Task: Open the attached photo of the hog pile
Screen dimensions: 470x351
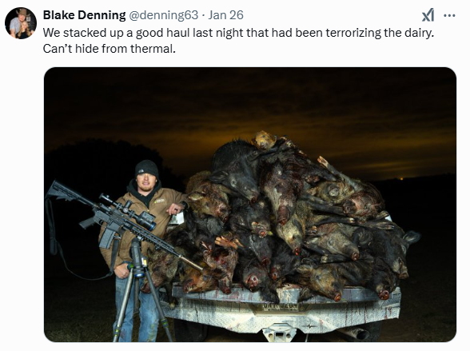Action: (250, 205)
